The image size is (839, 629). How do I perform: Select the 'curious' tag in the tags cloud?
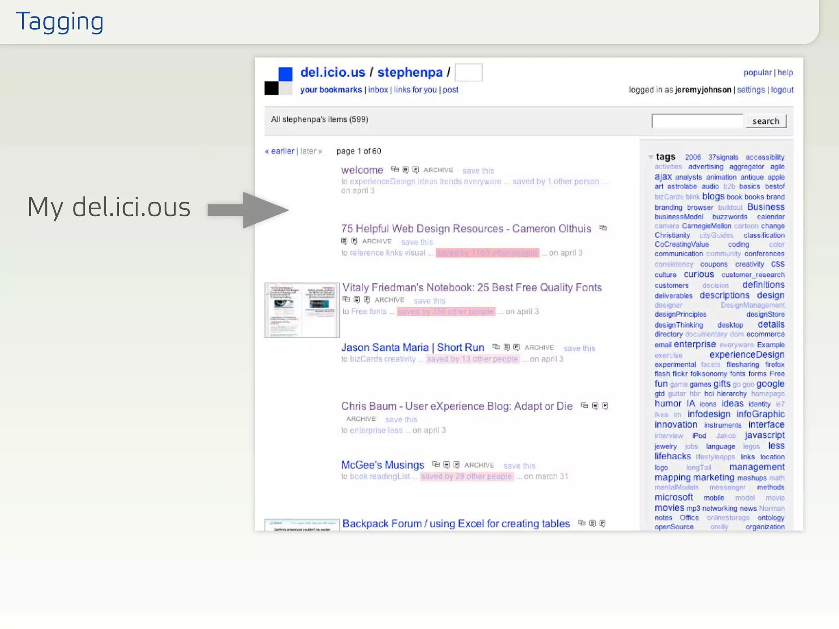(x=698, y=274)
